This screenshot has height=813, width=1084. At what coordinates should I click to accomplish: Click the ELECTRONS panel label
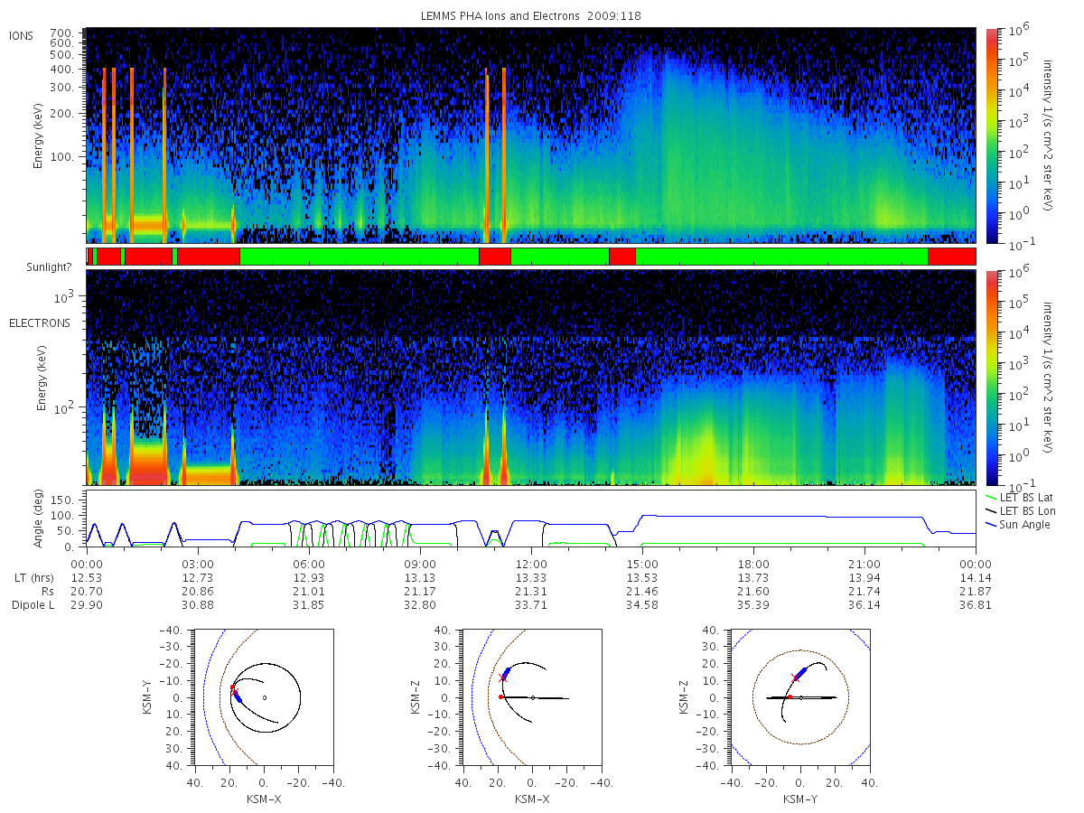(x=39, y=322)
